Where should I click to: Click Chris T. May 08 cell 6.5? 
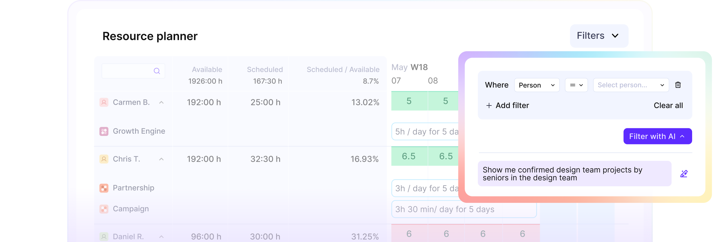[x=444, y=156]
